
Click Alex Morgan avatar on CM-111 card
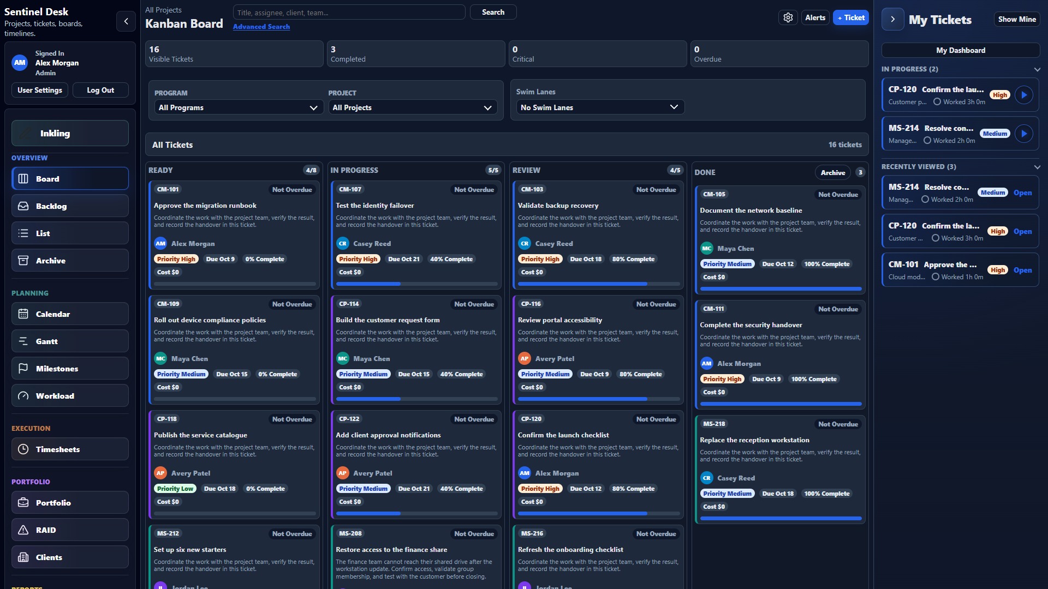tap(707, 364)
